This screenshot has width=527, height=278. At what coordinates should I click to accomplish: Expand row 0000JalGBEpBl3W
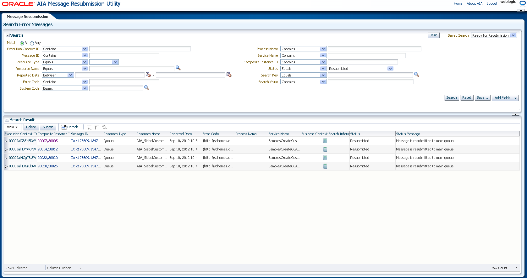(6, 141)
